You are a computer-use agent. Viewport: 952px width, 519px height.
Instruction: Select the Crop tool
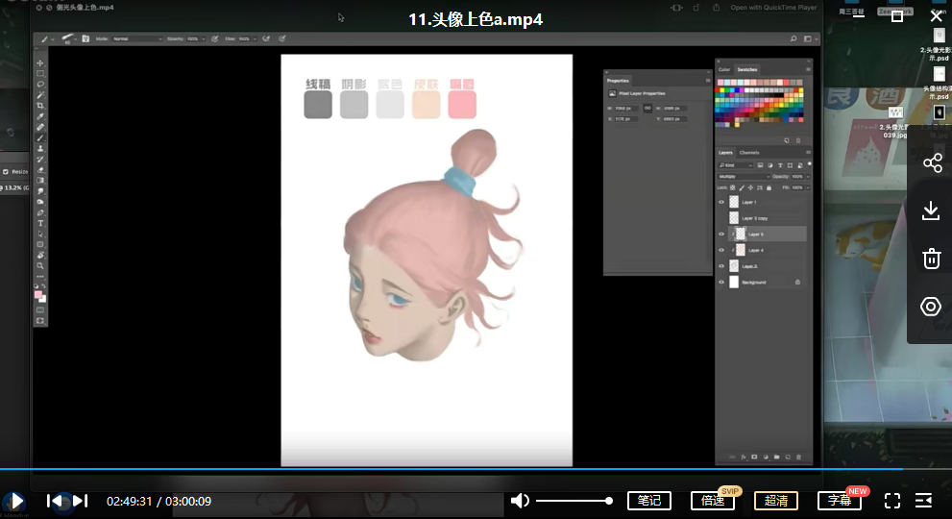pos(40,105)
